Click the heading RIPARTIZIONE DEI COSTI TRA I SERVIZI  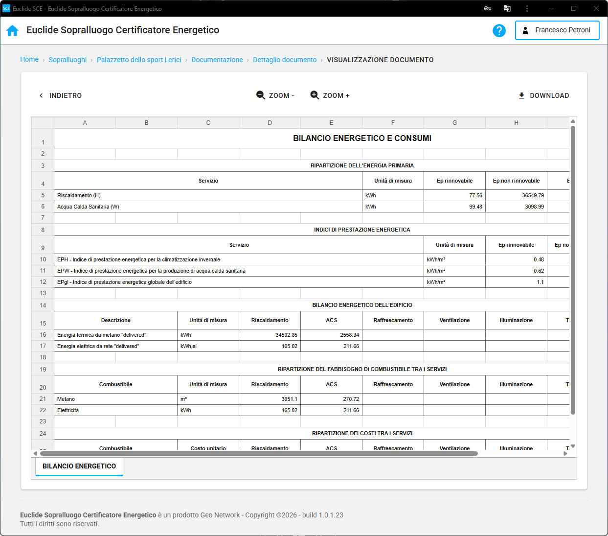(362, 433)
